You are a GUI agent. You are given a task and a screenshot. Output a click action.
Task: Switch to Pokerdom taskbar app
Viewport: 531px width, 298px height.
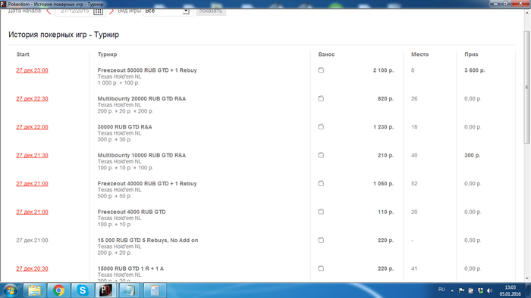[105, 290]
